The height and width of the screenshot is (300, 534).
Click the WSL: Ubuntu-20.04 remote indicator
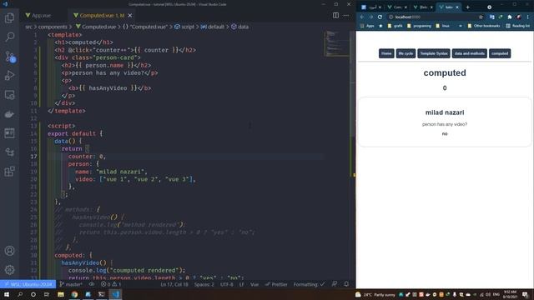(28, 284)
